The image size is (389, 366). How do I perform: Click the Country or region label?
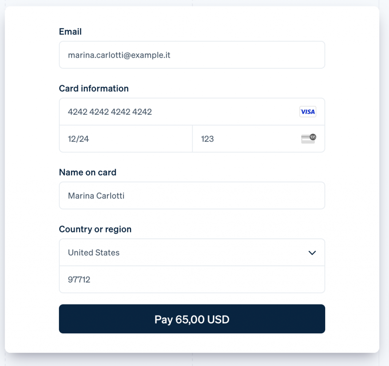95,229
